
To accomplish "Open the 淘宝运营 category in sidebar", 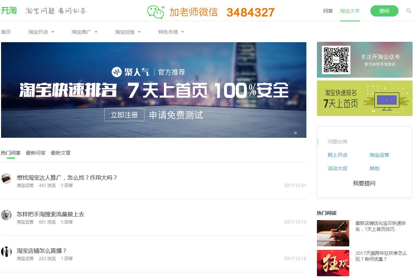I will [x=379, y=155].
